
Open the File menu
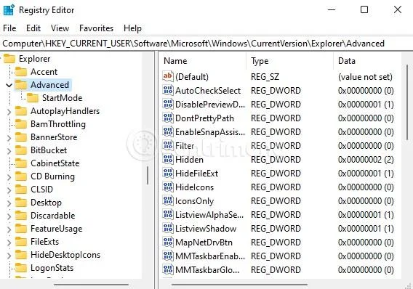(9, 28)
